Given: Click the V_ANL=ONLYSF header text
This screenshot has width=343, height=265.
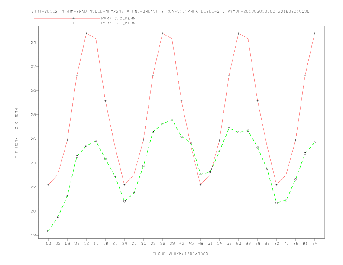Looking at the screenshot, I should click(x=142, y=11).
